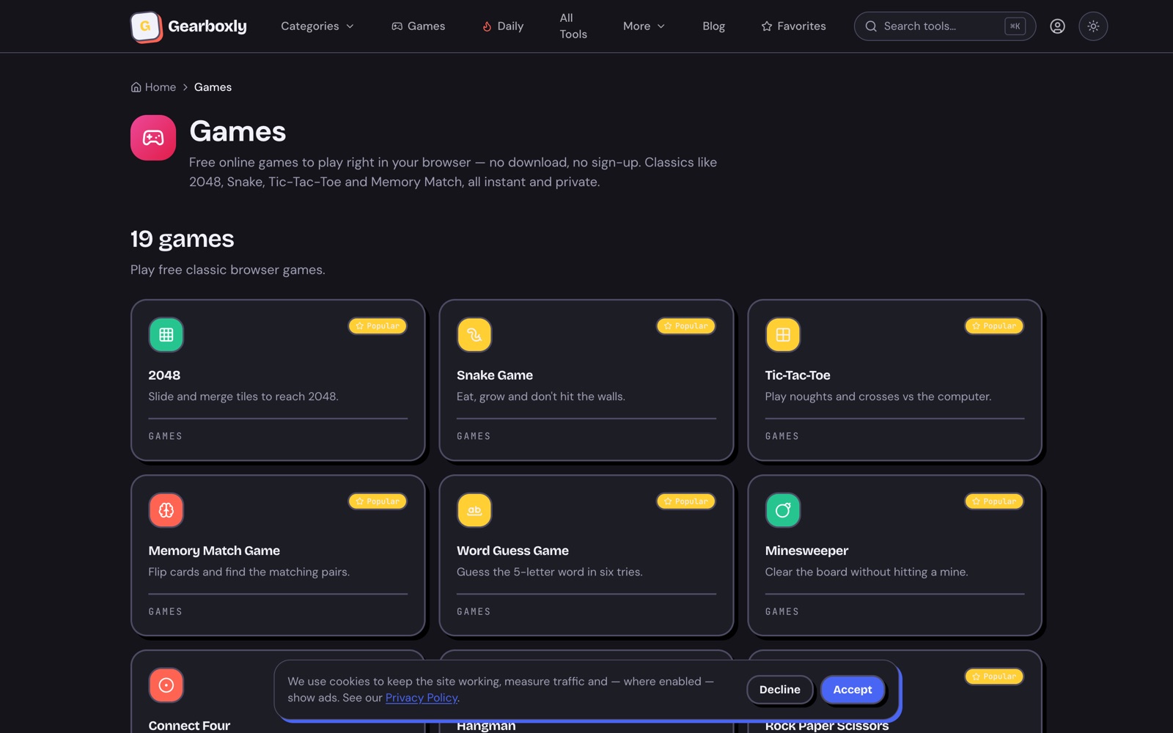Viewport: 1173px width, 733px height.
Task: Click "Play free classic browser games." text
Action: pos(228,270)
